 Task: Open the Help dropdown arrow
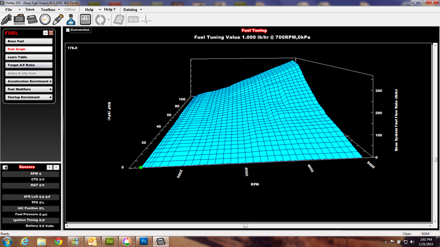tap(100, 10)
